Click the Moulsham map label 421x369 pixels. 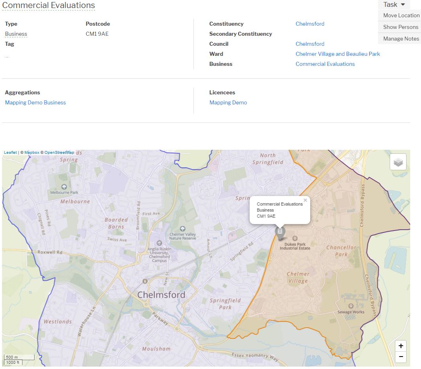156,349
